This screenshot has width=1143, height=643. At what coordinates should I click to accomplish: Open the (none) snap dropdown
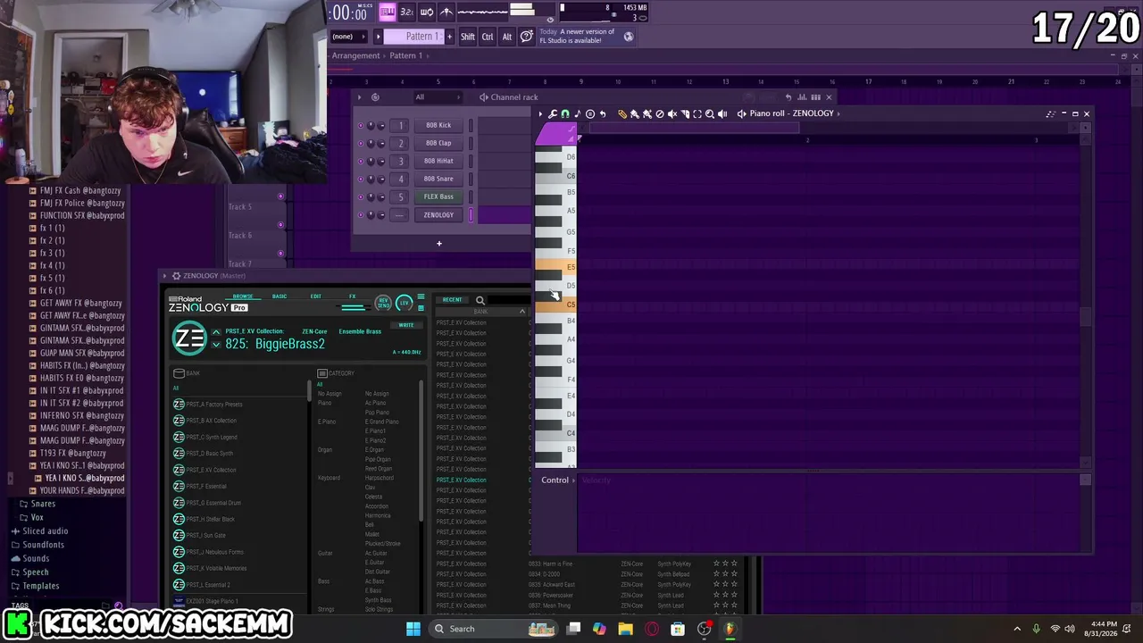point(348,37)
